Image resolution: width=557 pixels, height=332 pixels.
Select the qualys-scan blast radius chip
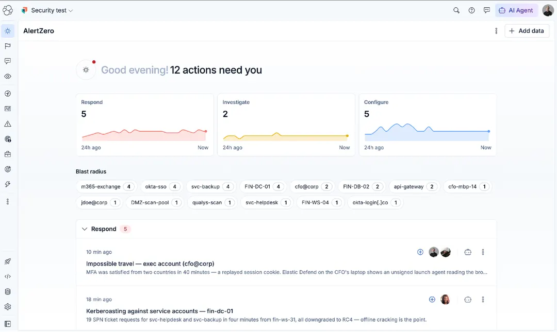click(212, 202)
